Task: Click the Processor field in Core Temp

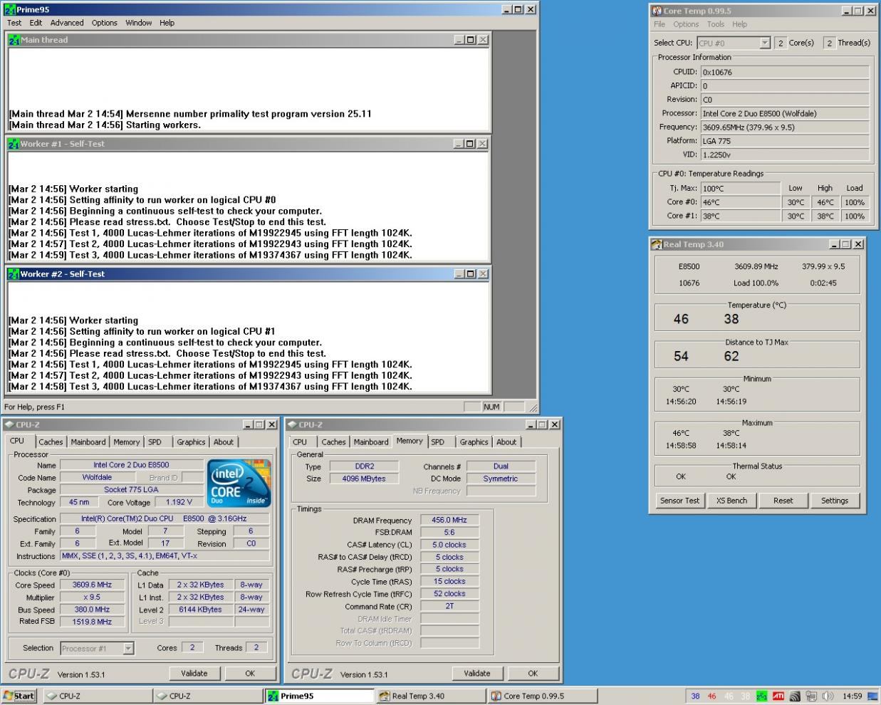Action: [785, 113]
